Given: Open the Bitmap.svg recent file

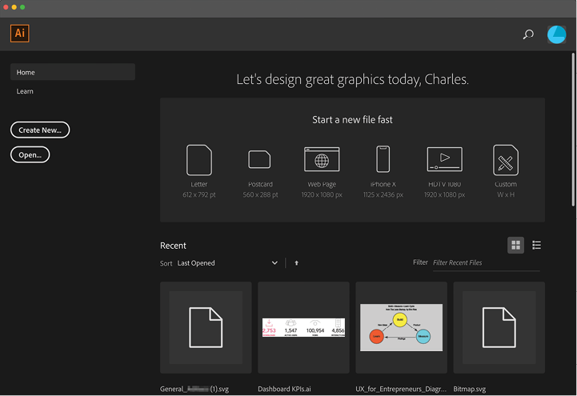Looking at the screenshot, I should coord(499,327).
